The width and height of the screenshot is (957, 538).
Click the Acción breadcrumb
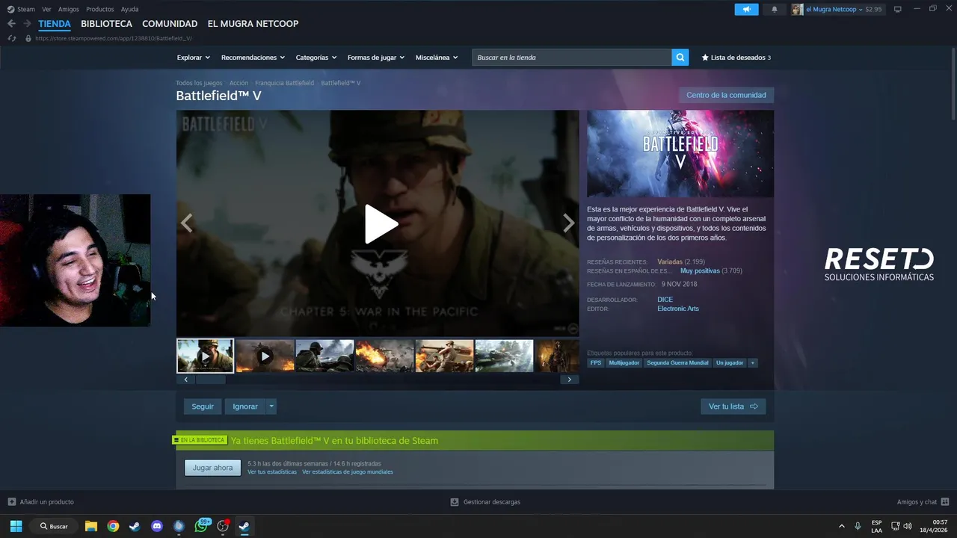click(239, 83)
